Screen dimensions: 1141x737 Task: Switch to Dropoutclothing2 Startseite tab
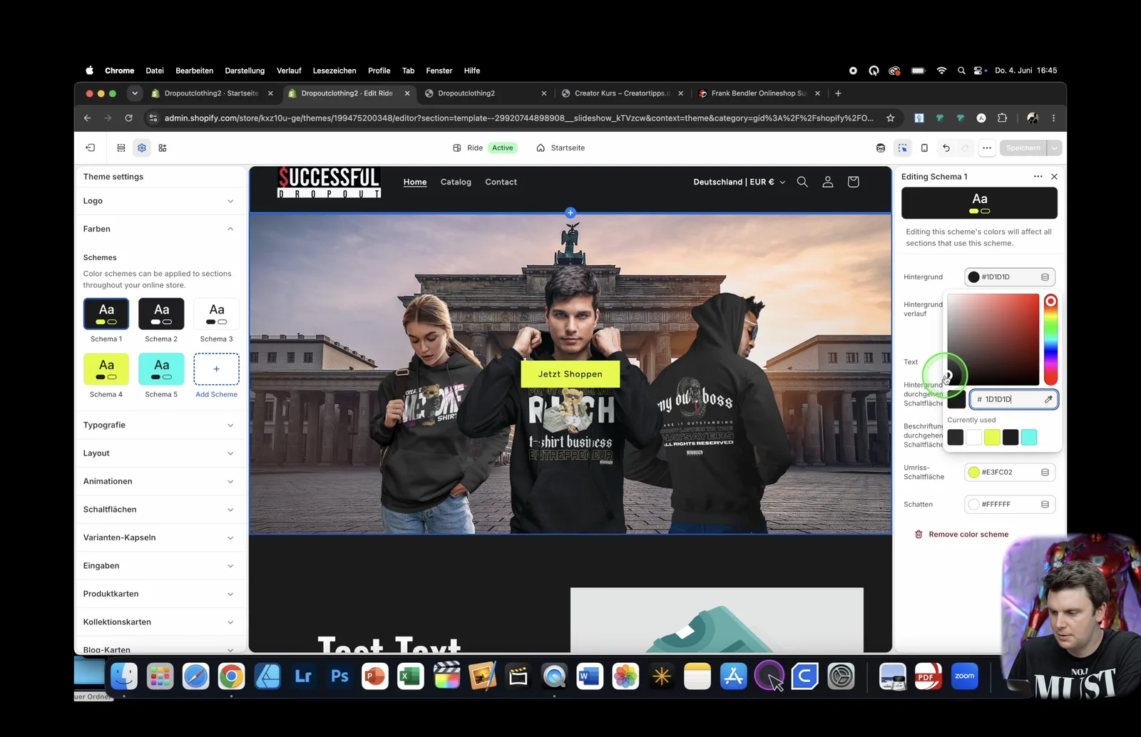click(x=211, y=93)
